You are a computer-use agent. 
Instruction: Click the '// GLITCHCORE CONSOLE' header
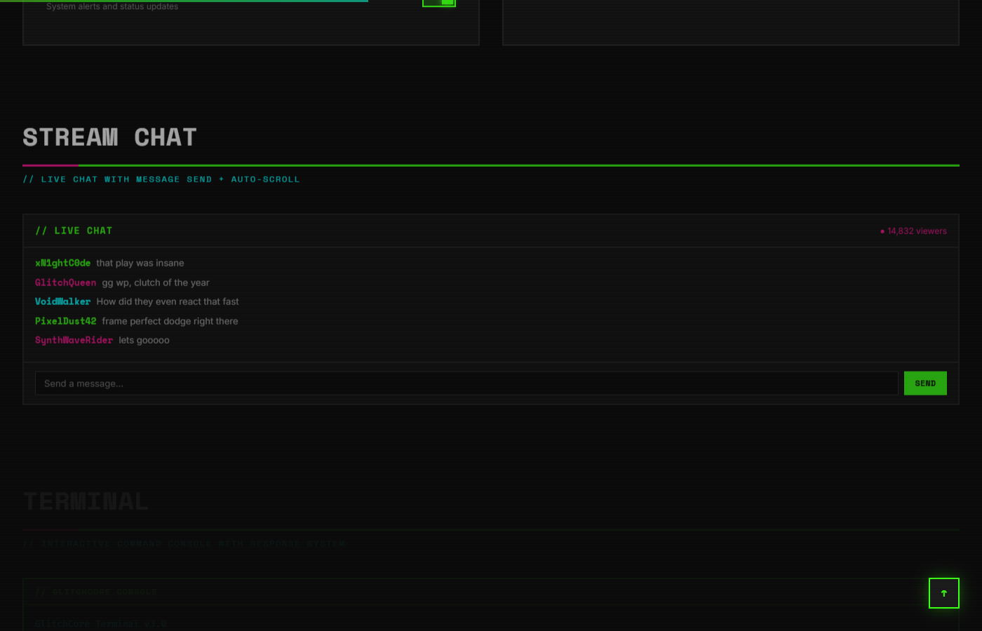click(x=96, y=592)
